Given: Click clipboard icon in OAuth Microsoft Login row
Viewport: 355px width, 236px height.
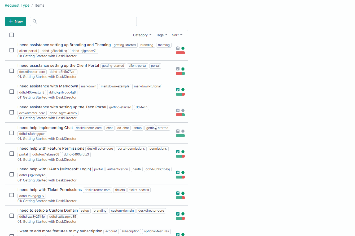Looking at the screenshot, I should pos(178,172).
